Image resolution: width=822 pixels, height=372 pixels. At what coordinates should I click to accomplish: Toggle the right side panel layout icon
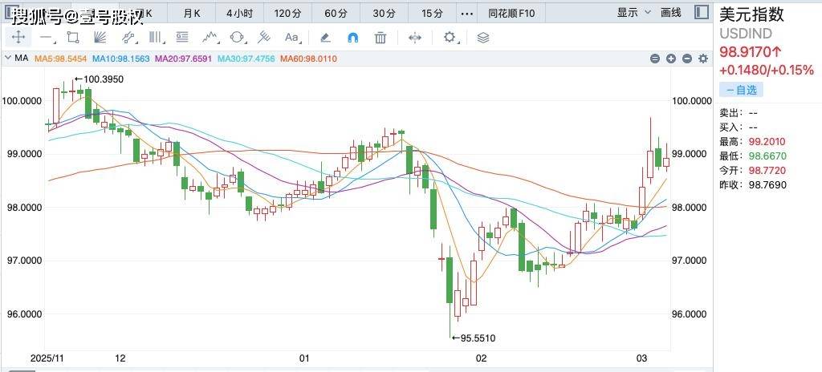tap(701, 12)
